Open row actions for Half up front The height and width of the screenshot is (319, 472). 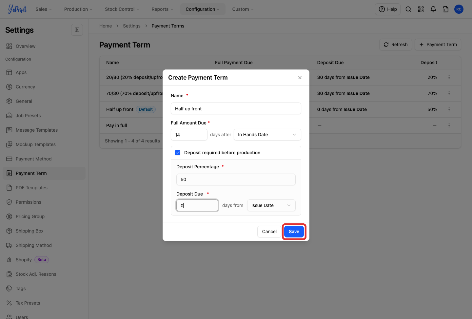[x=449, y=109]
